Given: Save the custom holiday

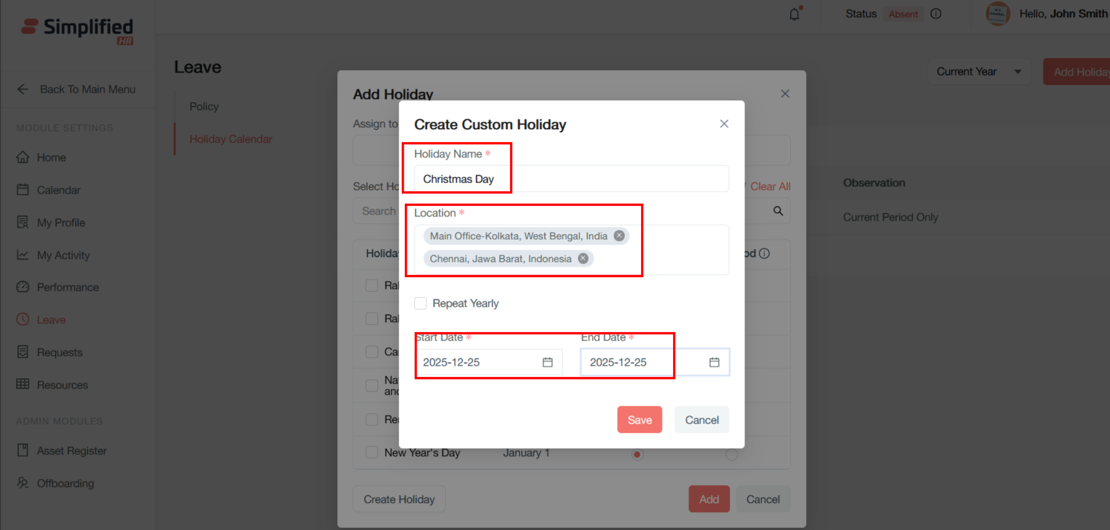Looking at the screenshot, I should [639, 420].
